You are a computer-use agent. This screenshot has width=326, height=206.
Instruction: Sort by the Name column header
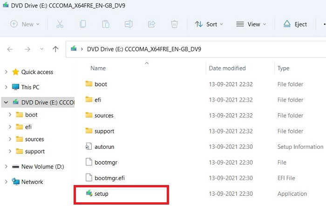(x=98, y=68)
